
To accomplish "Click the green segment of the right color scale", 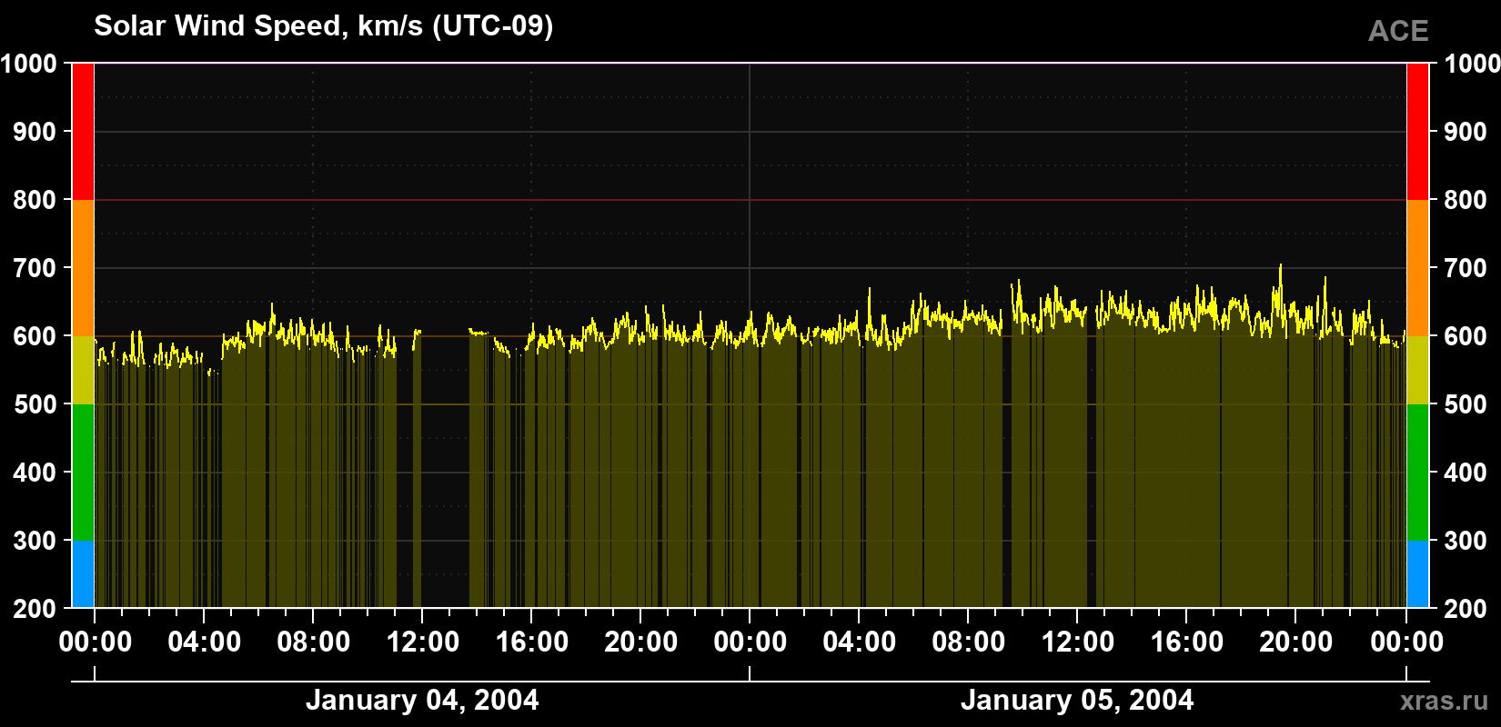I will pyautogui.click(x=1417, y=473).
